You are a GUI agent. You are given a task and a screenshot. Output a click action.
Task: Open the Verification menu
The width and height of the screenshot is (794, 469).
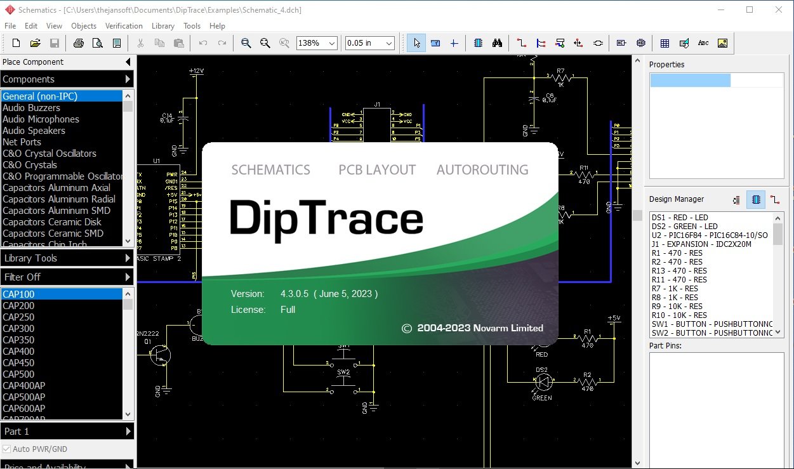(x=124, y=26)
